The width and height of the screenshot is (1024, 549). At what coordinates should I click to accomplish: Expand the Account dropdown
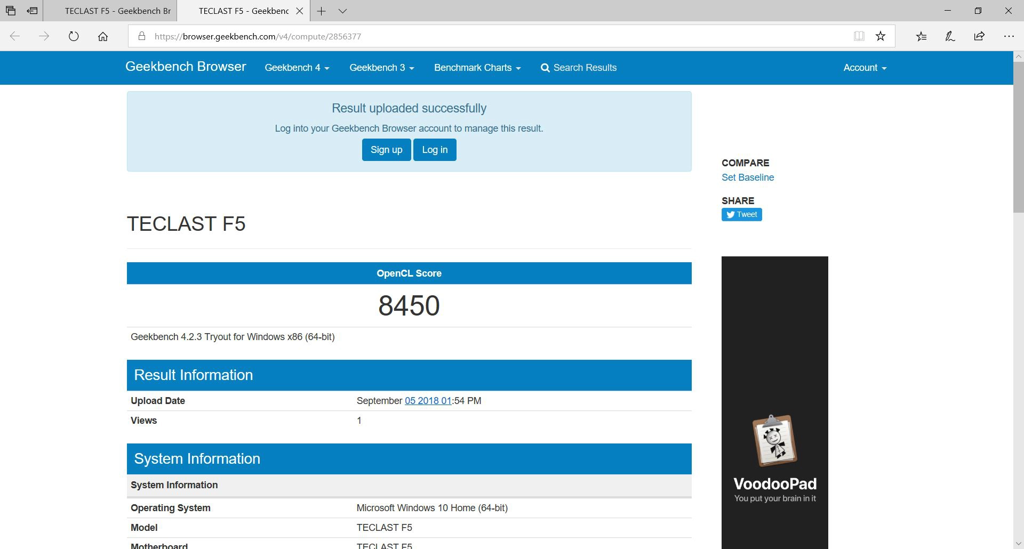click(x=865, y=68)
